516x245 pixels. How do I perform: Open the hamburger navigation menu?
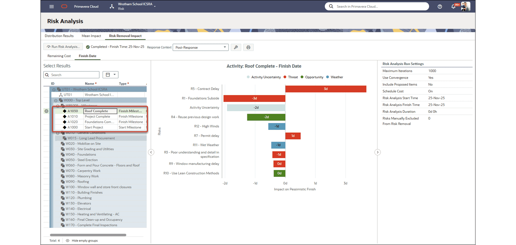coord(52,6)
